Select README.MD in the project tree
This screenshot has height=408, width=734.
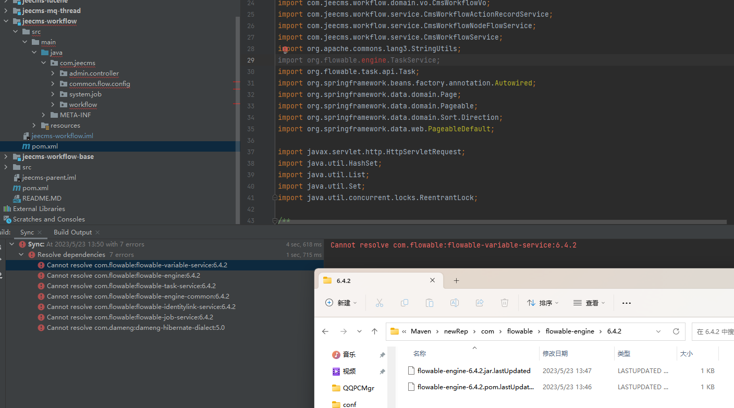[x=42, y=199]
